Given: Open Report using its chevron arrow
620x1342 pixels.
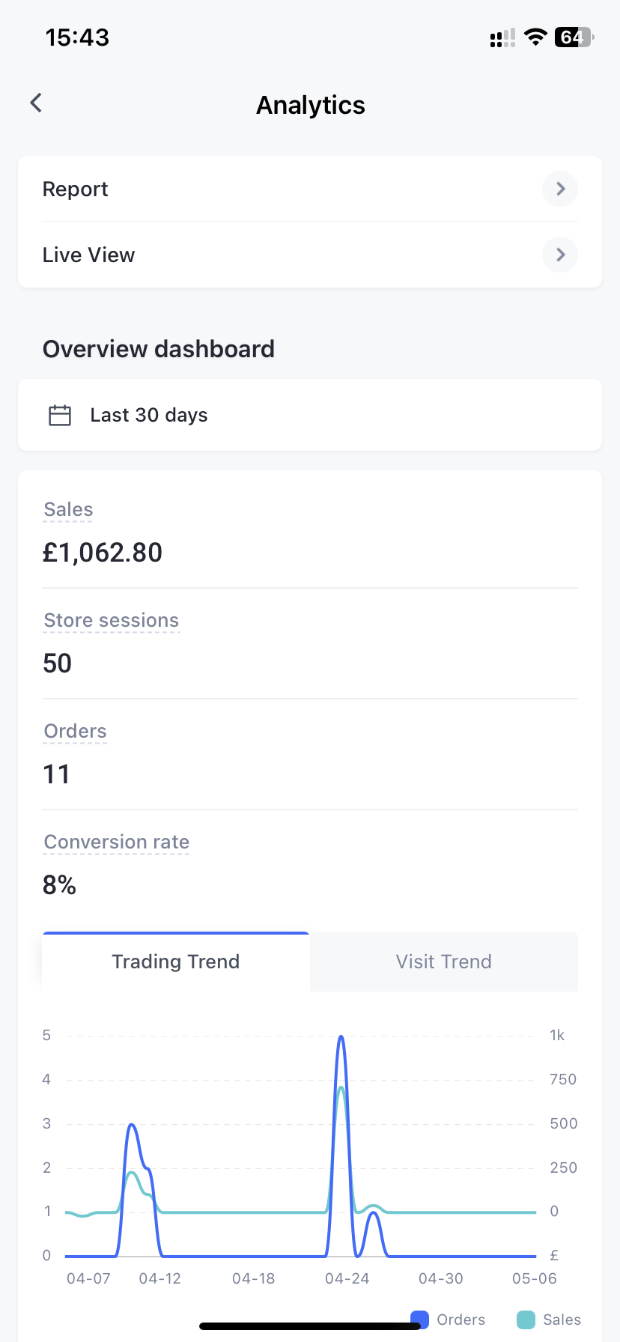Looking at the screenshot, I should coord(560,189).
